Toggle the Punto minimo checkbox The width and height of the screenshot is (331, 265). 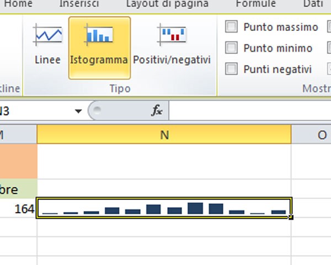point(232,48)
